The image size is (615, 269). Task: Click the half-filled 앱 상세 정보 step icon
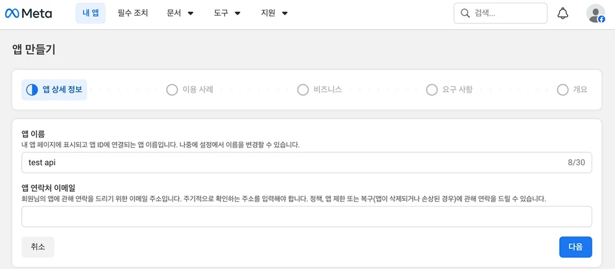32,90
